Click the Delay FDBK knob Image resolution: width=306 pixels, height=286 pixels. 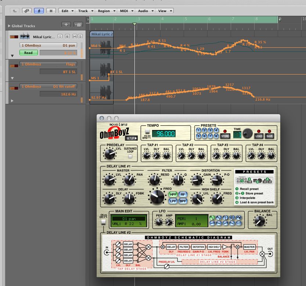(129, 198)
